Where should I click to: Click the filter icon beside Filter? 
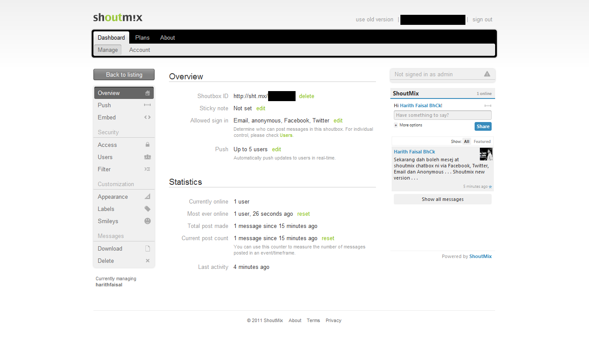(x=148, y=169)
